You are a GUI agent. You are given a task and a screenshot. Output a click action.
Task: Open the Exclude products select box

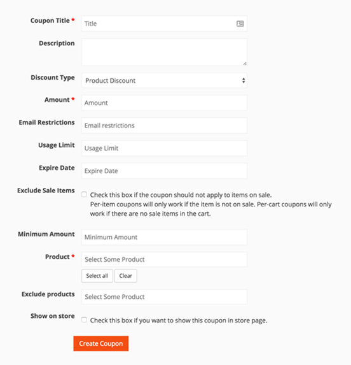coord(164,297)
